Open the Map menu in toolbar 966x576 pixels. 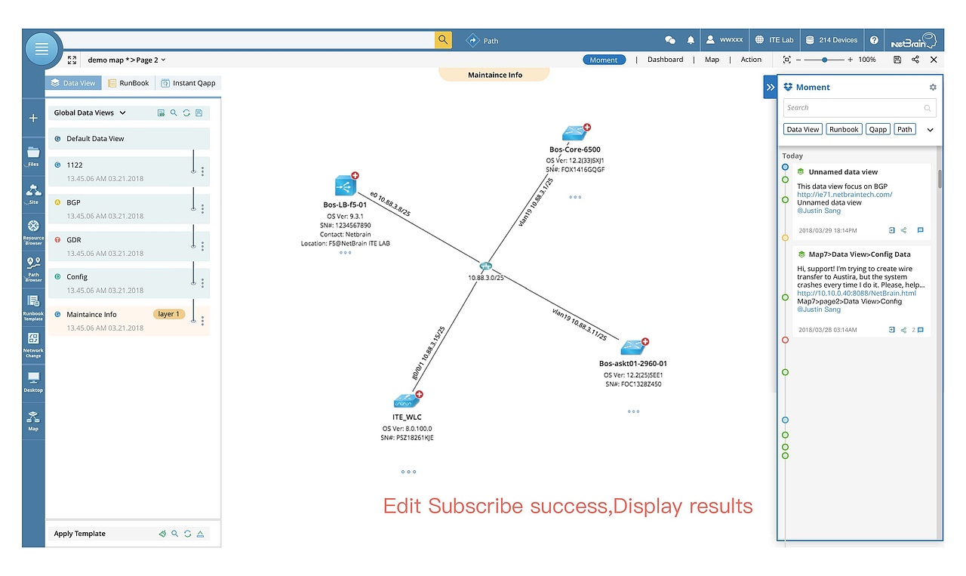click(x=712, y=60)
